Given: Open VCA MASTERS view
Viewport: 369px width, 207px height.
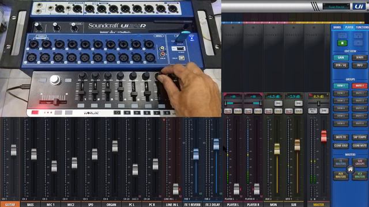Looking at the screenshot, I should coord(360,175).
